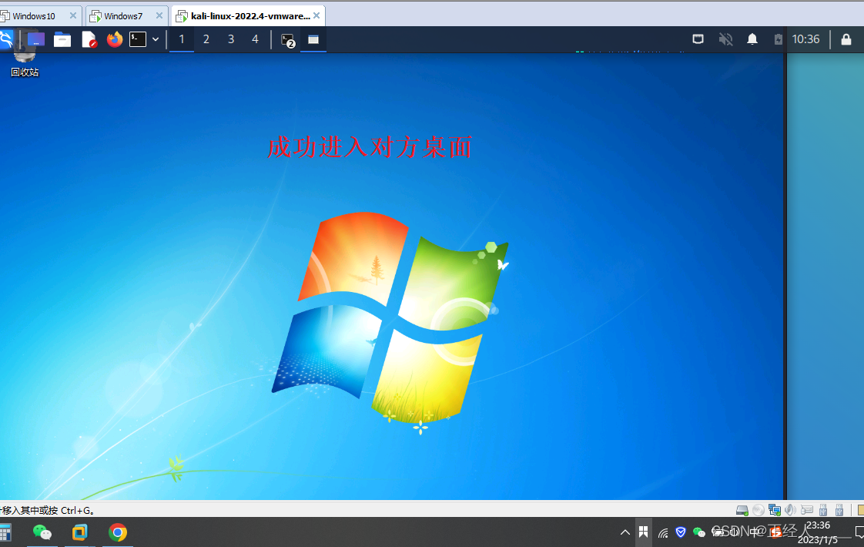Unmute the volume in the Kali panel
Screen dimensions: 864x547
[725, 39]
